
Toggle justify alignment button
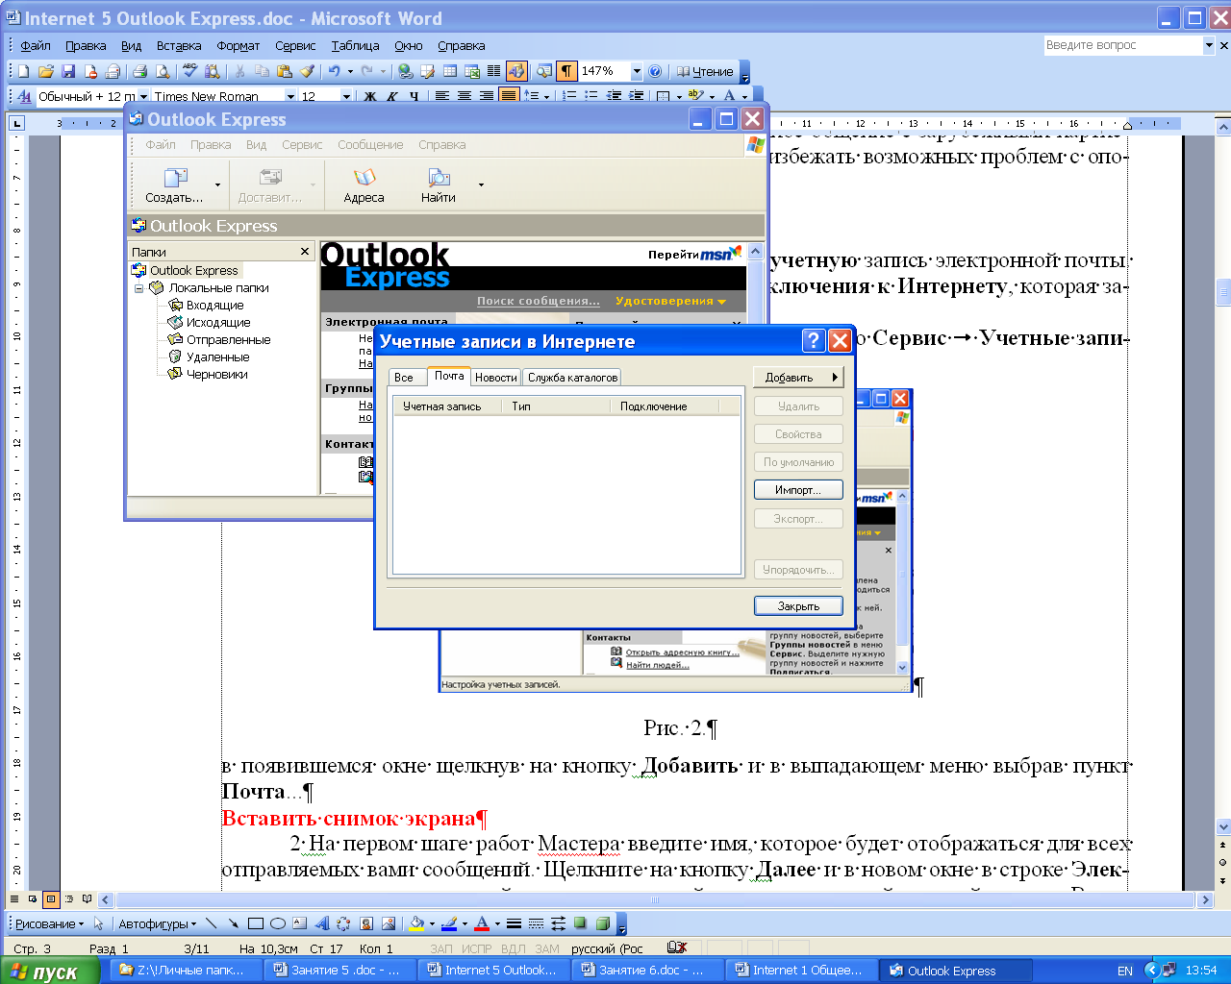[x=509, y=96]
